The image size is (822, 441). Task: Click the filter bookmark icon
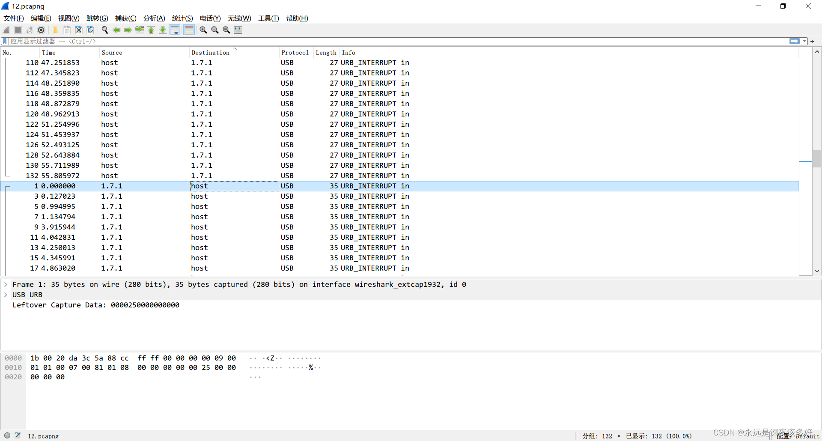4,41
